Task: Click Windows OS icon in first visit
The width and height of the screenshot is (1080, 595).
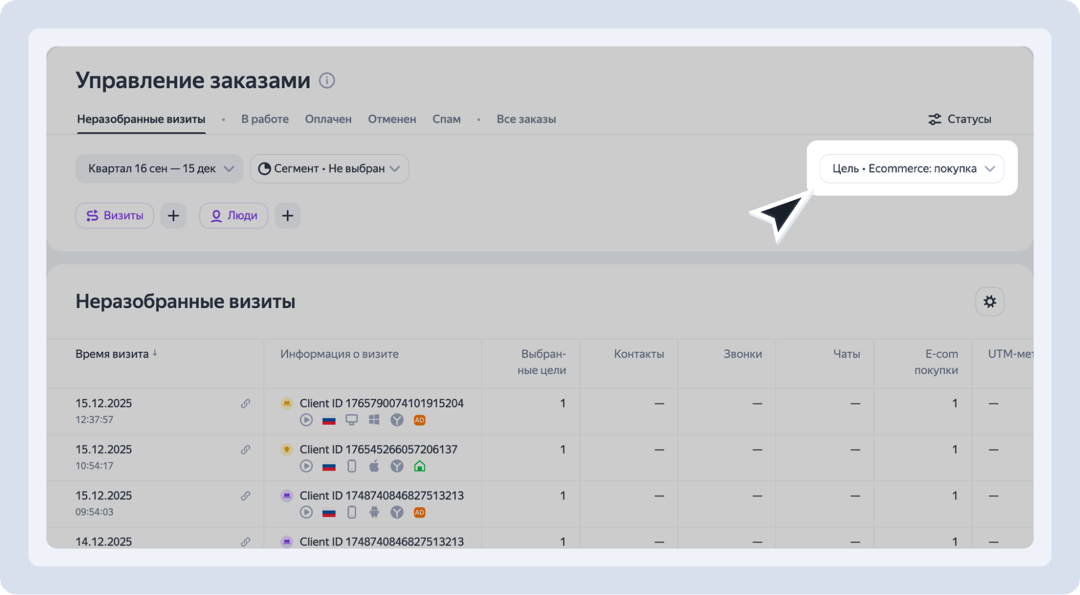Action: [374, 420]
